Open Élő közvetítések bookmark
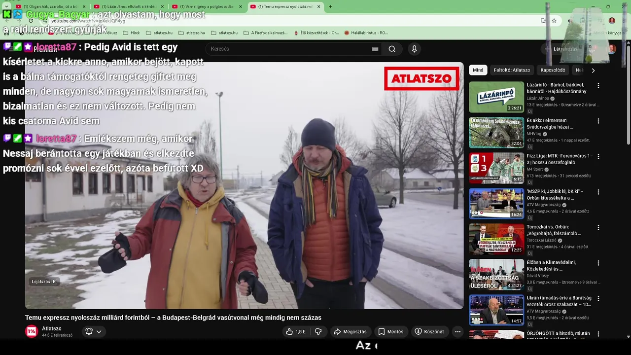Image resolution: width=631 pixels, height=355 pixels. click(x=315, y=33)
